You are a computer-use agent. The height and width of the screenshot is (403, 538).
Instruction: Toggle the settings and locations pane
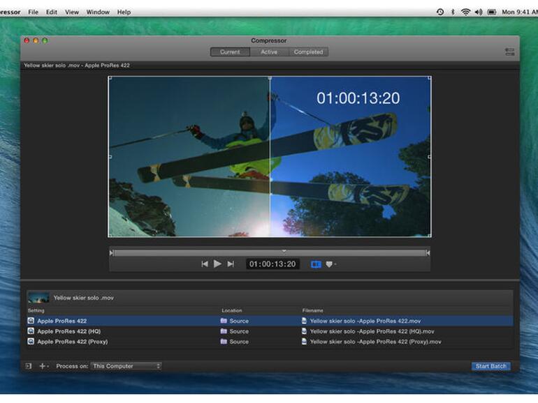point(29,366)
